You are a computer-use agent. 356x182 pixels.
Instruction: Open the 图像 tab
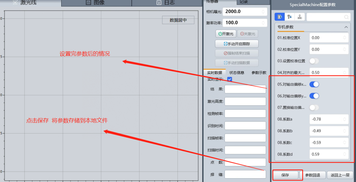click(x=96, y=3)
